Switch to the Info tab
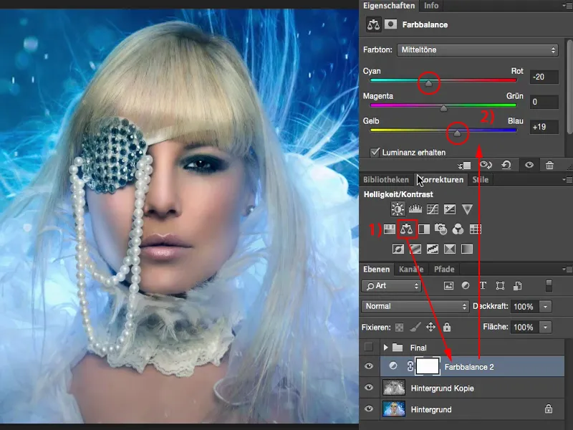Viewport: 573px width, 430px height. (x=431, y=6)
